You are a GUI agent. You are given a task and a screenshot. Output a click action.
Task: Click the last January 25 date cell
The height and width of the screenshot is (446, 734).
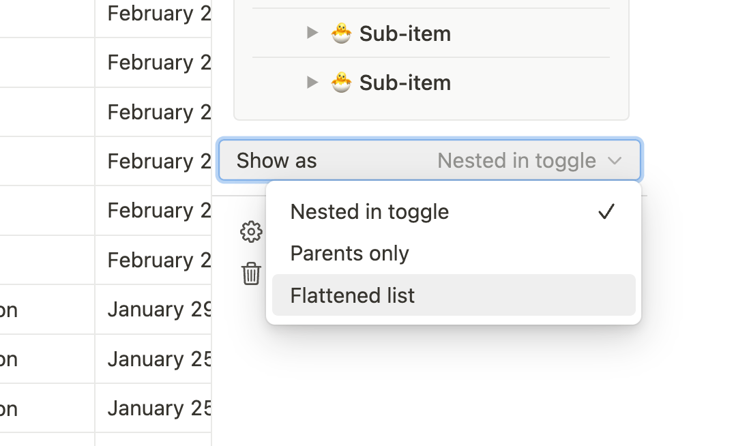click(x=153, y=408)
